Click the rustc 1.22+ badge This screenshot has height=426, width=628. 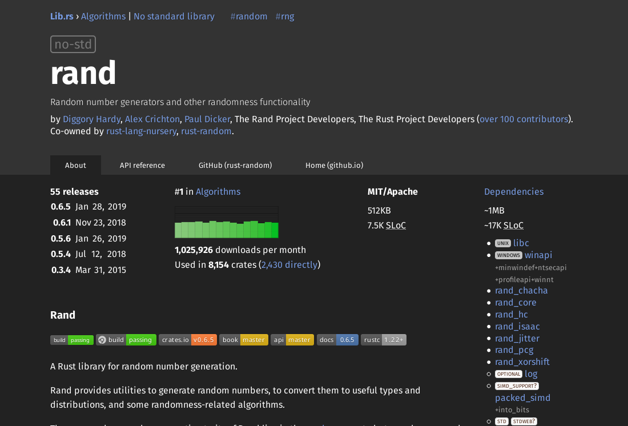coord(384,340)
